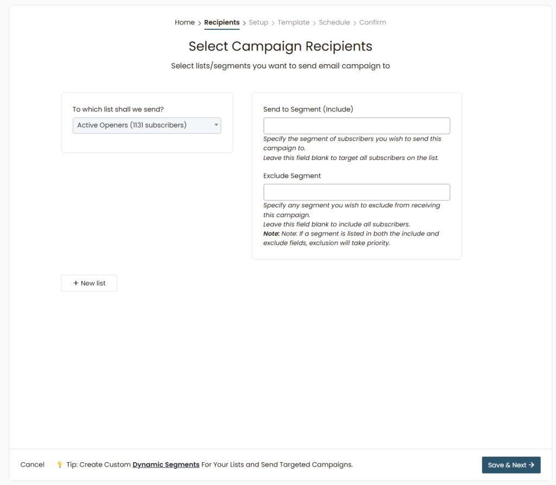Click the chevron between Home and Recipients
The height and width of the screenshot is (485, 556).
click(199, 23)
